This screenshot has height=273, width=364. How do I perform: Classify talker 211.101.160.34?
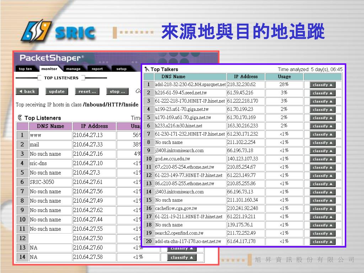pos(322,200)
